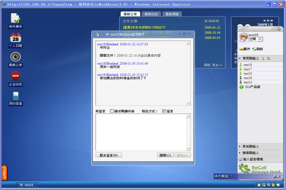Open the 待办事务 desktop icon
Image resolution: width=286 pixels, height=190 pixels.
coord(15,18)
